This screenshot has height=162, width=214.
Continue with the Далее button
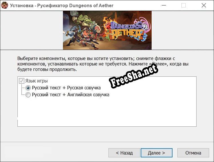pos(156,153)
